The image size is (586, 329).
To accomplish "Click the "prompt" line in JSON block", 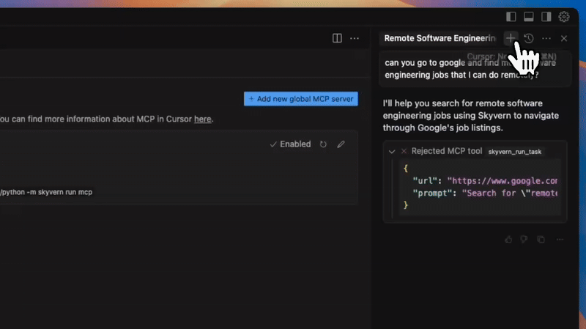I will pyautogui.click(x=485, y=193).
